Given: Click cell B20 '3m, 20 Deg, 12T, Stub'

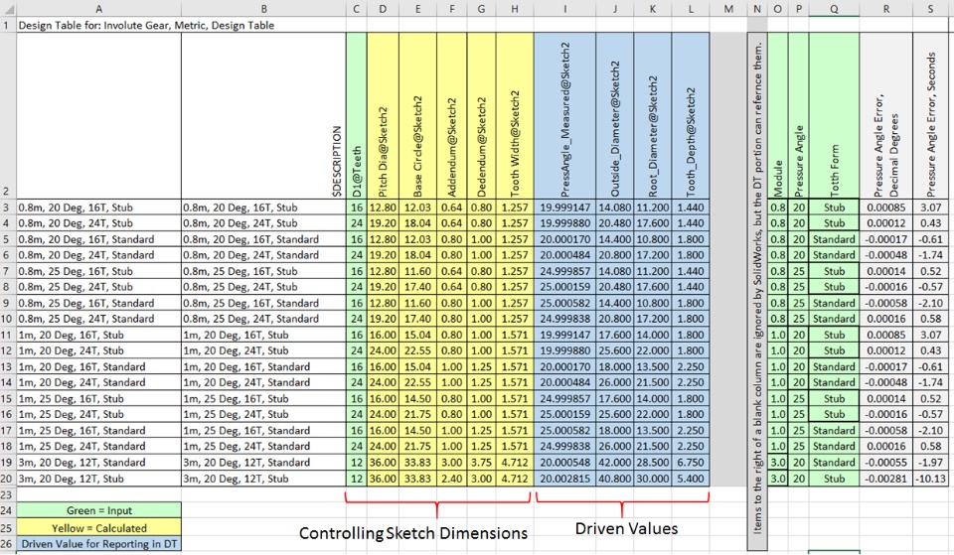Looking at the screenshot, I should pyautogui.click(x=263, y=479).
